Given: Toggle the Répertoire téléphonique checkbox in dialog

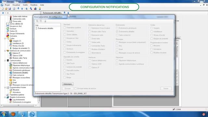Looking at the screenshot, I should [117, 60].
